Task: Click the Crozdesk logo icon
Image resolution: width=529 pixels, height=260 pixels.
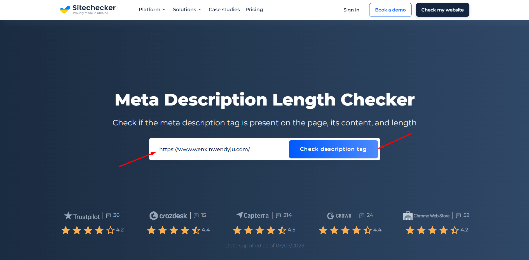Action: pyautogui.click(x=153, y=216)
